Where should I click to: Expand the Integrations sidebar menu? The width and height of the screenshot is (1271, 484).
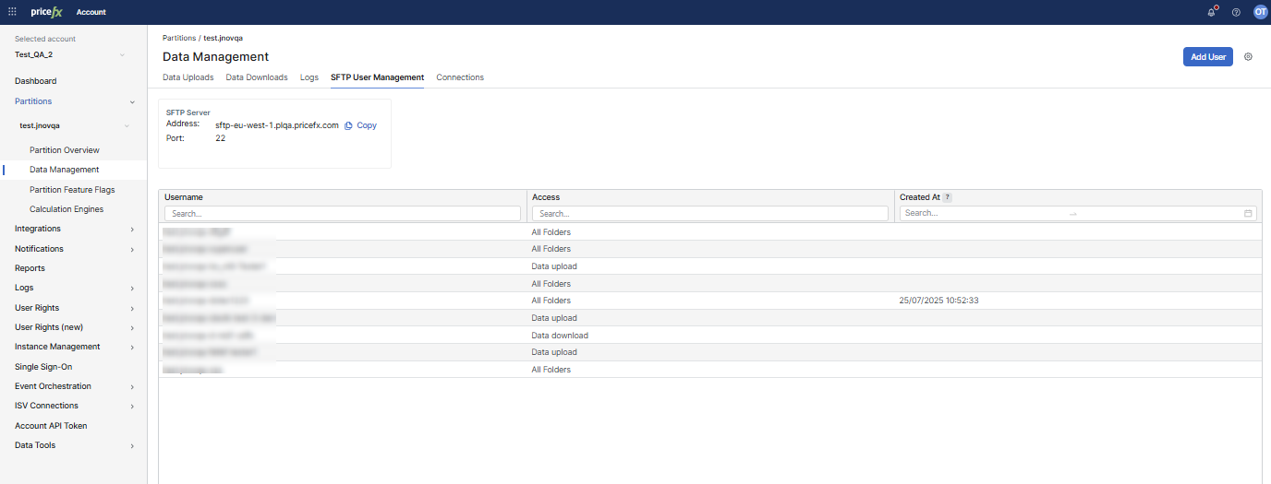point(132,229)
